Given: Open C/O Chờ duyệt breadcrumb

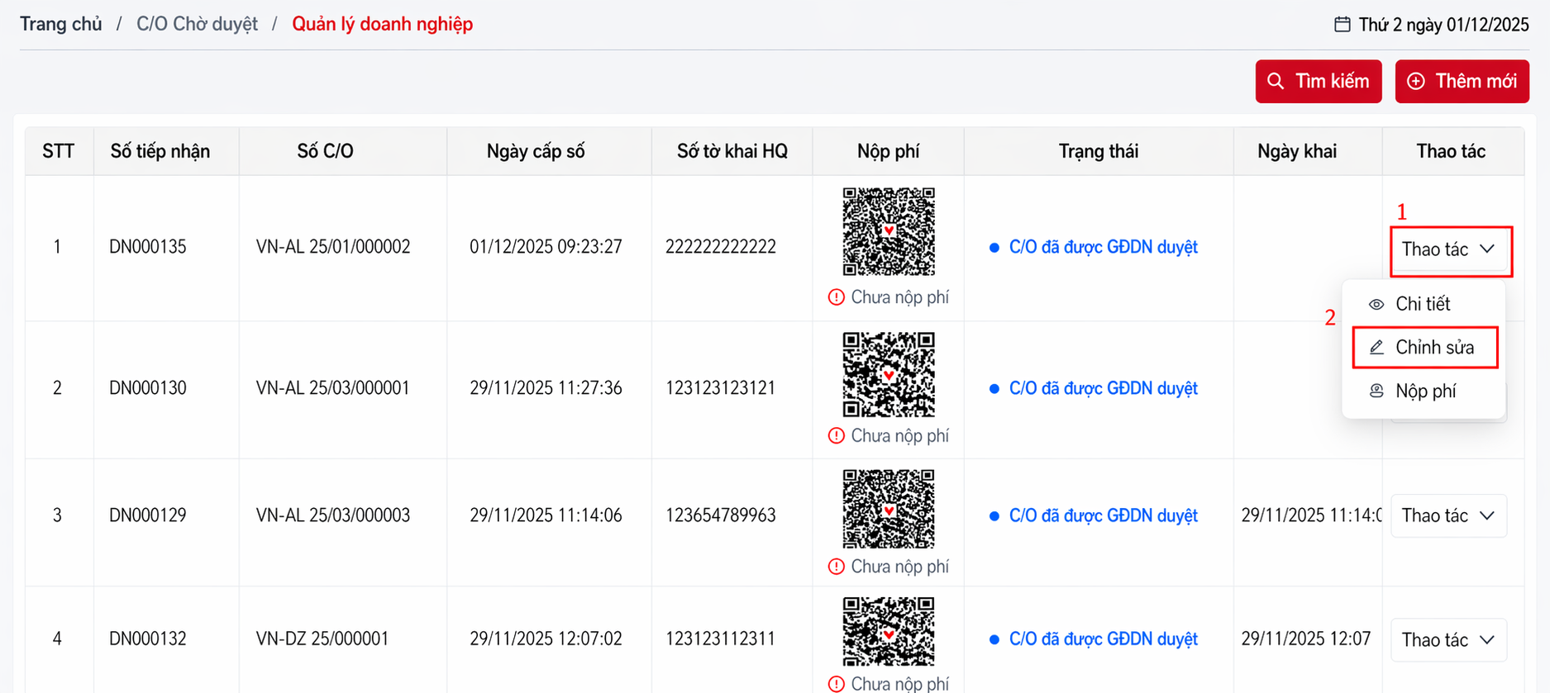Looking at the screenshot, I should (x=197, y=24).
